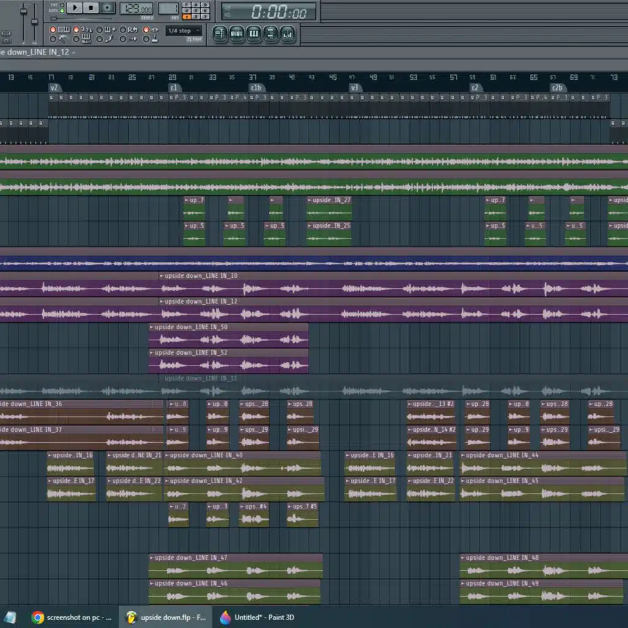The image size is (628, 628).
Task: Open the Mixer window icon
Action: pyautogui.click(x=288, y=34)
